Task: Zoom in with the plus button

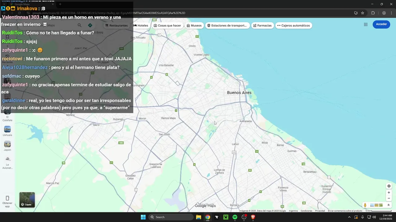Action: [x=389, y=193]
